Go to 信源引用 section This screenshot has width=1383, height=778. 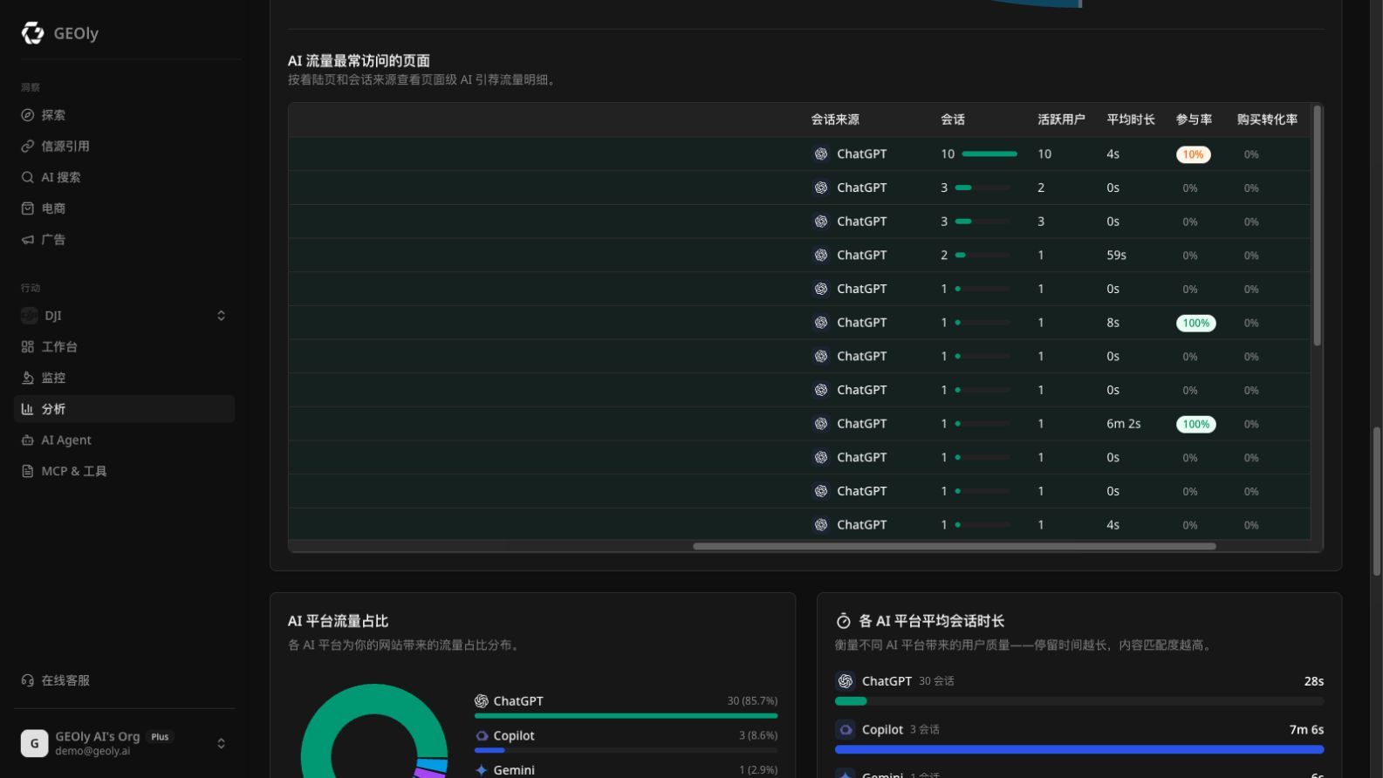pos(125,147)
